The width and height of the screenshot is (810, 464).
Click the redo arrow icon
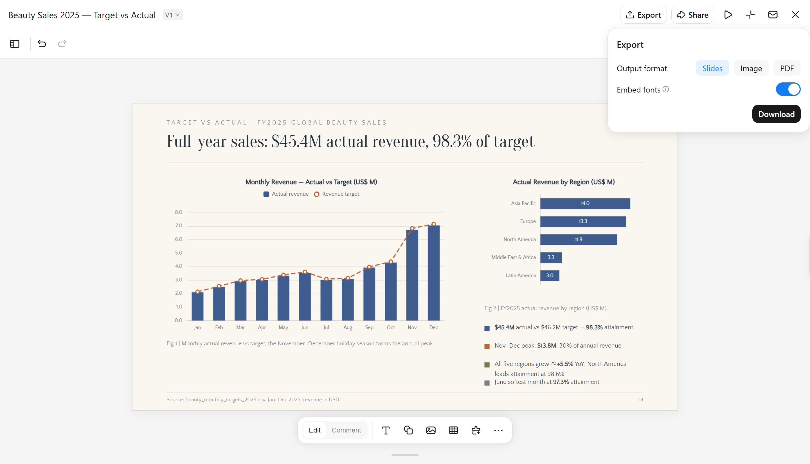click(x=62, y=44)
